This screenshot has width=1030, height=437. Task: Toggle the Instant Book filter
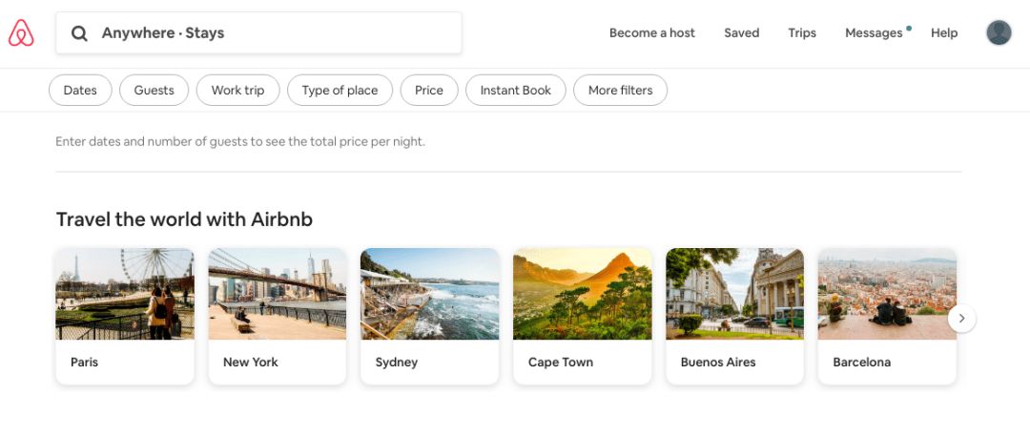[x=516, y=90]
